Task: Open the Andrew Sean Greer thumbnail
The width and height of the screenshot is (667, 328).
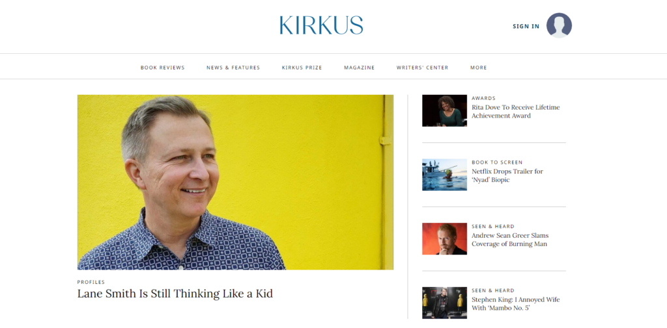Action: click(444, 238)
